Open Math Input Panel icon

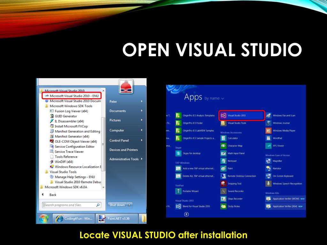coord(223,153)
